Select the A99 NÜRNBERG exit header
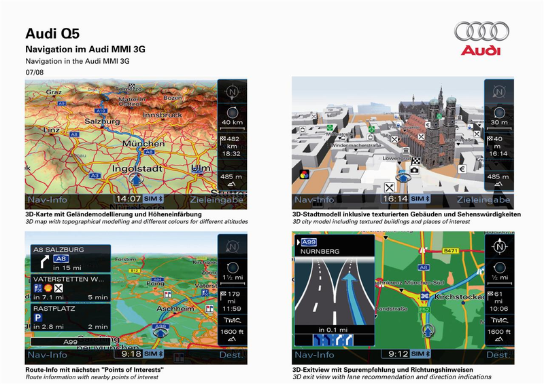 click(x=335, y=246)
